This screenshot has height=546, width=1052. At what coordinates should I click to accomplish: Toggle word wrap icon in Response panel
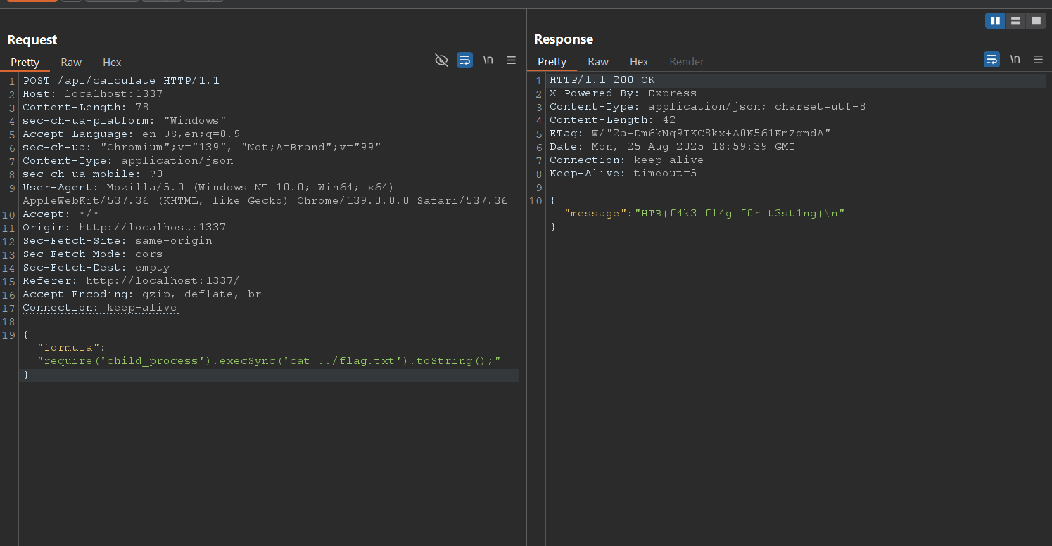click(x=991, y=60)
